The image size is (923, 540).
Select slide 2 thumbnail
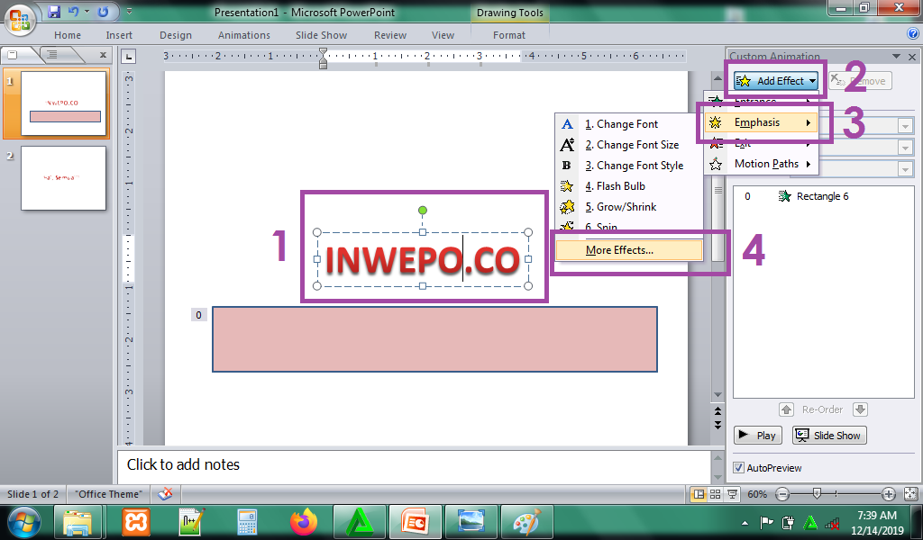64,178
